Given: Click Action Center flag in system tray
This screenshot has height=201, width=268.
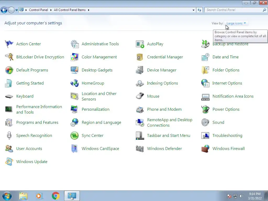Looking at the screenshot, I should (229, 196).
